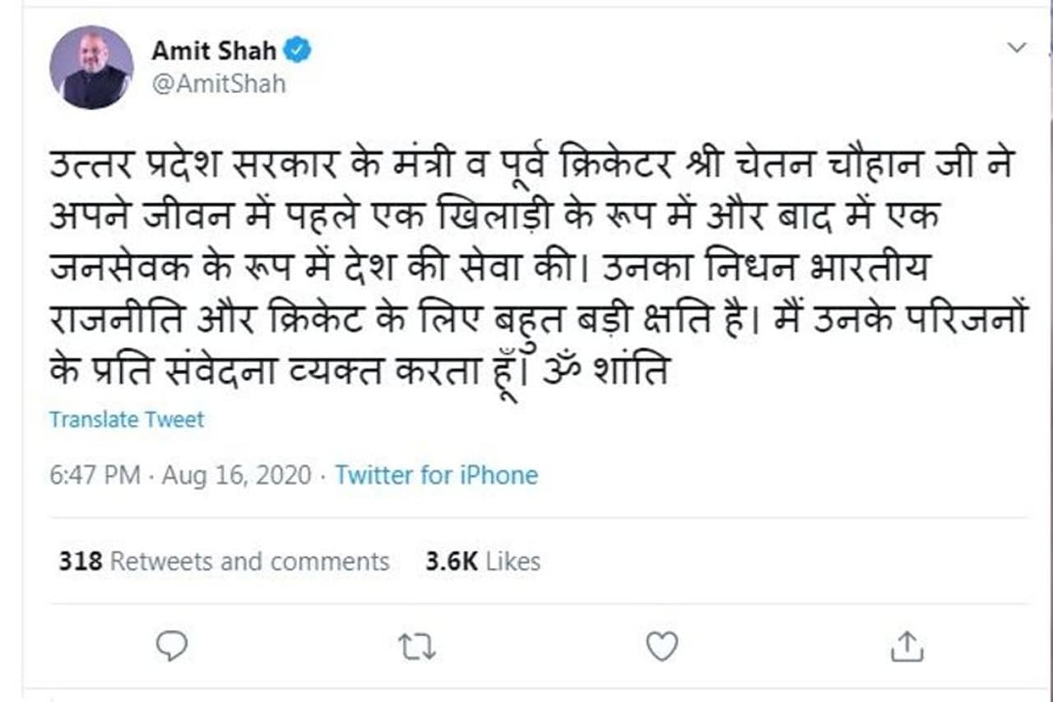Expand the tweet options chevron

(x=1018, y=48)
